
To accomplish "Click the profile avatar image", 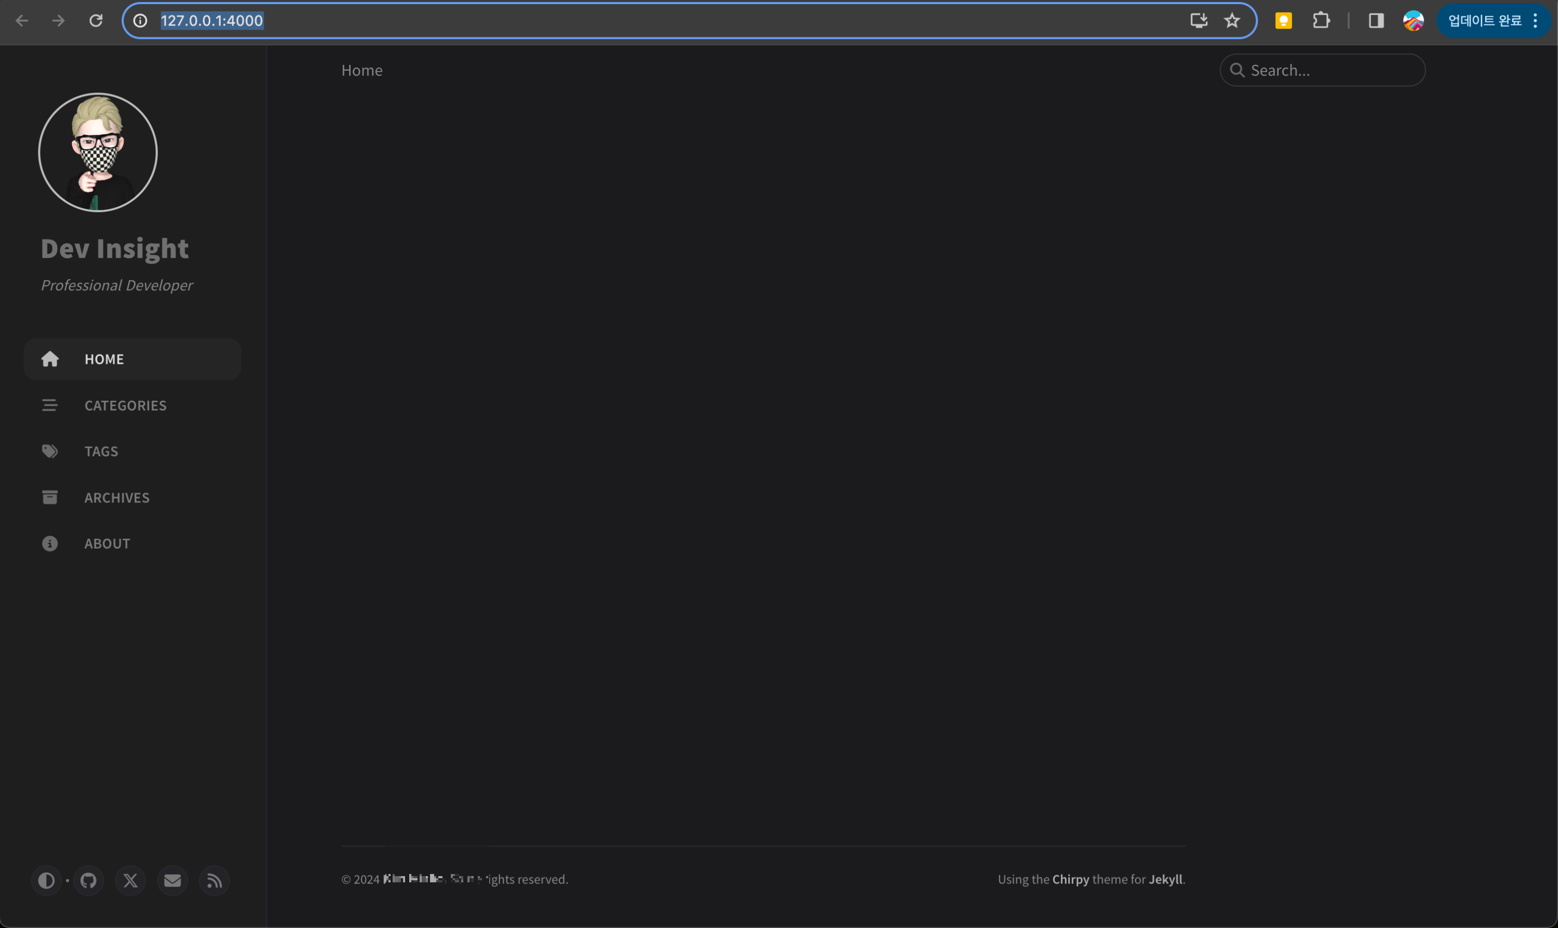I will pos(98,153).
